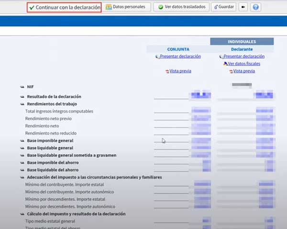Click the arrow icon beside NIF
The height and width of the screenshot is (229, 287).
[22, 87]
